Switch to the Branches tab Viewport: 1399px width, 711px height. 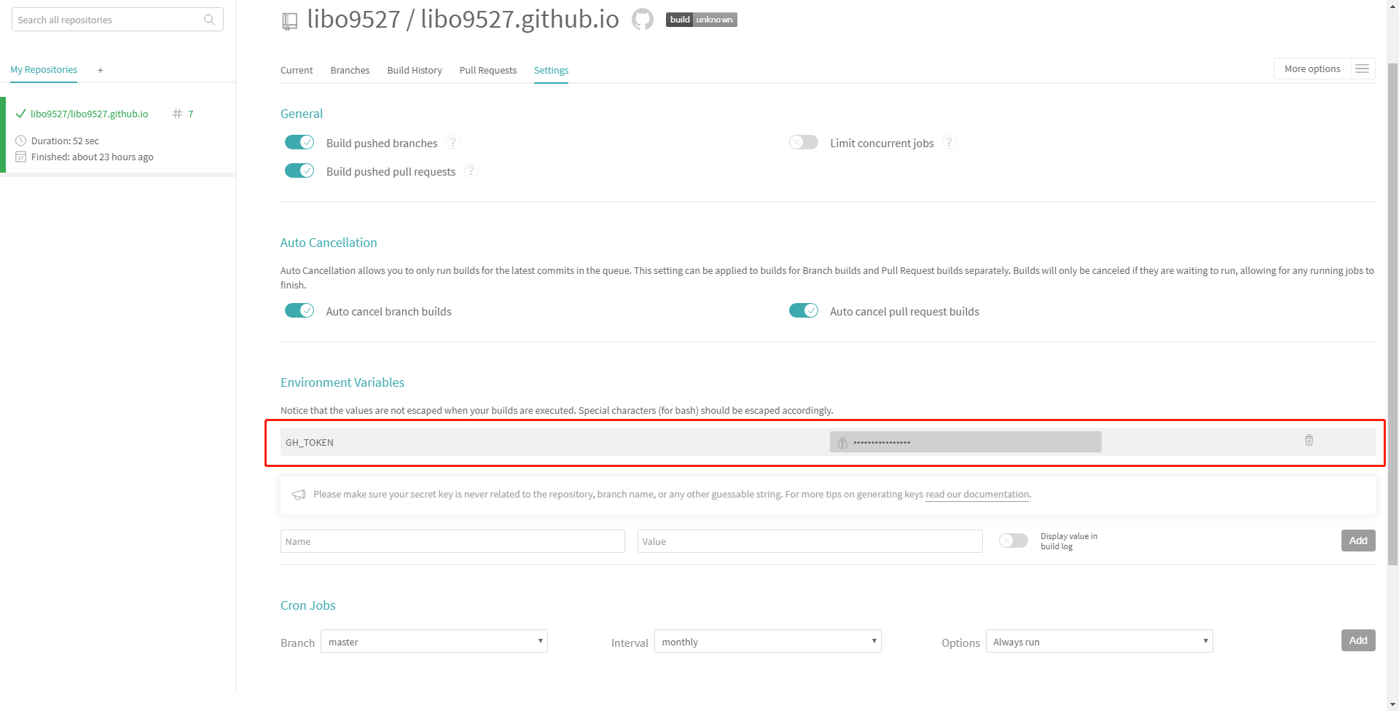(350, 70)
